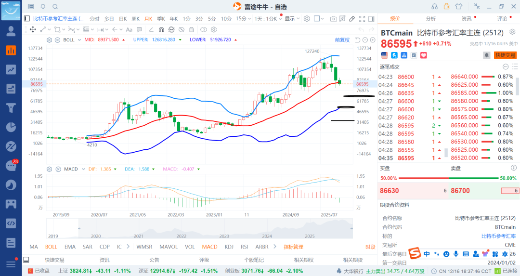
Task: Click the timeline range navigator below chart
Action: [200, 228]
